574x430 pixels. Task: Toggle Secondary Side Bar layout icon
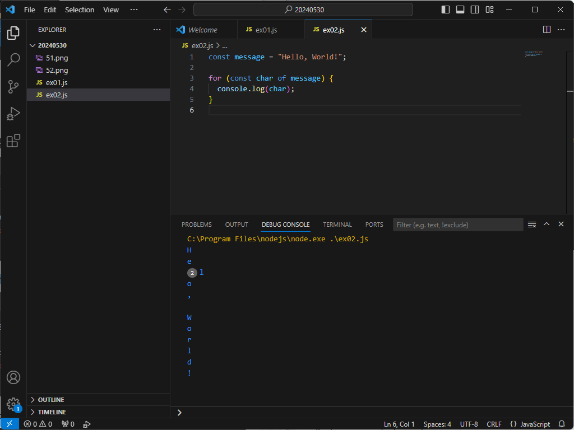pyautogui.click(x=475, y=10)
